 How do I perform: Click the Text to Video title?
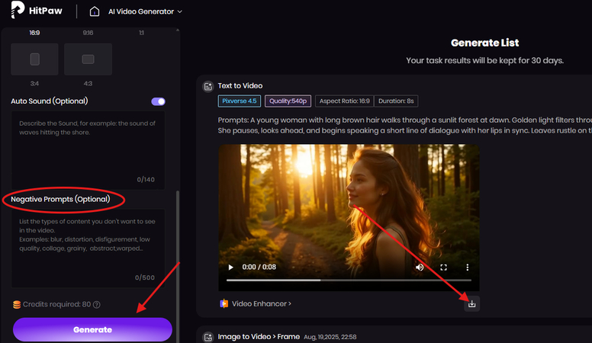(240, 86)
